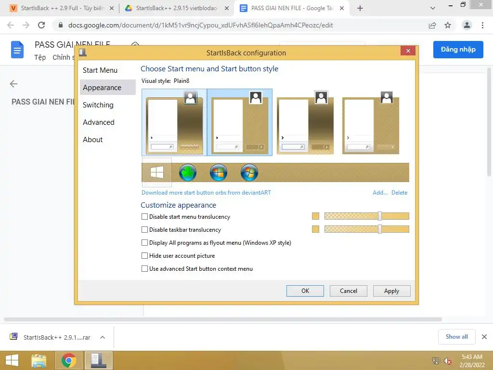Open Chrome profile avatar
Image resolution: width=493 pixels, height=370 pixels.
tap(467, 25)
